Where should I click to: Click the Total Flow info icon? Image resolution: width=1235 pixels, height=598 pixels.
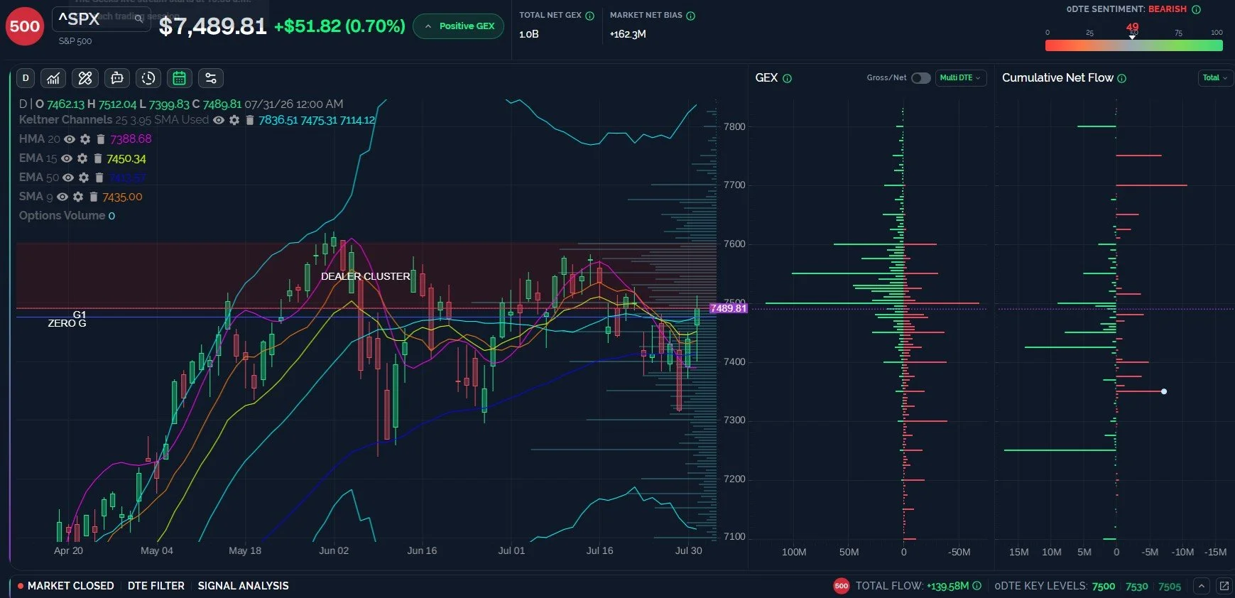point(976,586)
